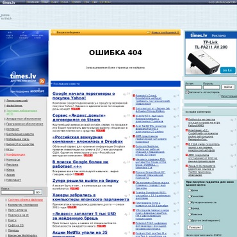
Task: Open 'Конкурсы' in the left menu
Action: 13,159
